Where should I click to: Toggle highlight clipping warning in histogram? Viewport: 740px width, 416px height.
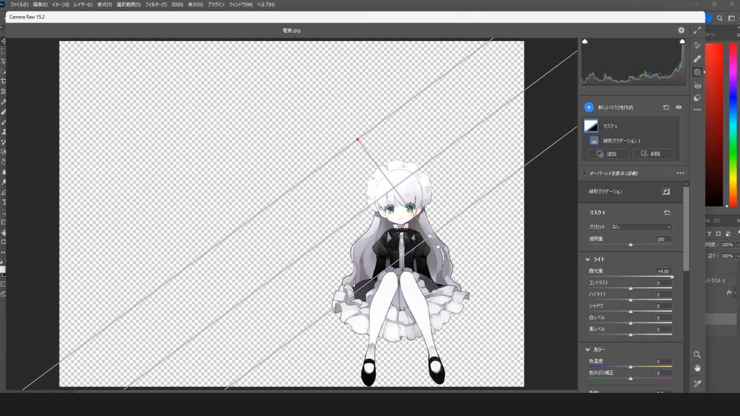pyautogui.click(x=682, y=42)
